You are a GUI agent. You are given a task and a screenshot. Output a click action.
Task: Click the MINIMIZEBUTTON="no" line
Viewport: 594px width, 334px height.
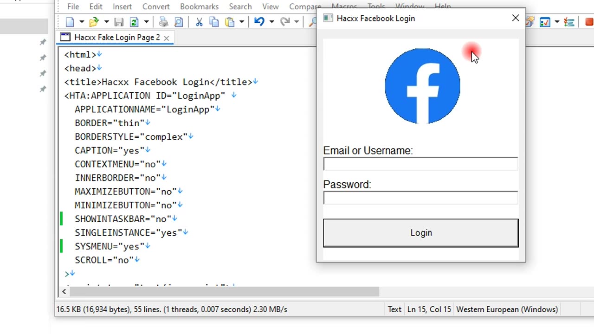coord(129,205)
